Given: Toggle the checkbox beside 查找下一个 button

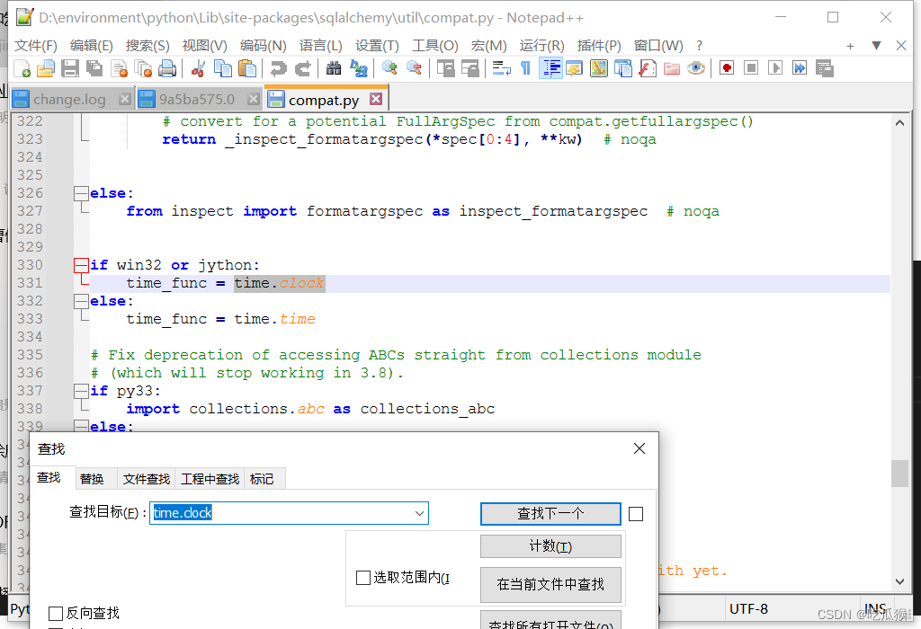Looking at the screenshot, I should click(x=636, y=514).
